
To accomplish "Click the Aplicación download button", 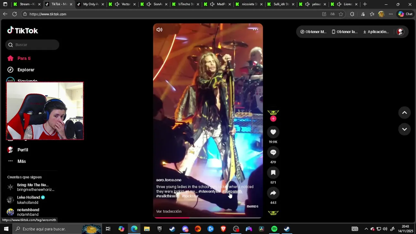I will [x=376, y=32].
